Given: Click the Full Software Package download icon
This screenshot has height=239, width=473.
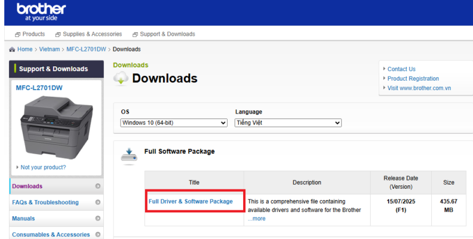Looking at the screenshot, I should click(128, 155).
